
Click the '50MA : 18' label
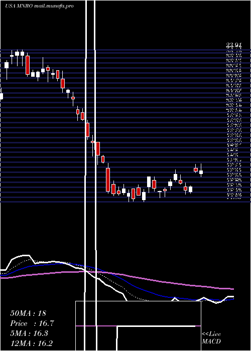pyautogui.click(x=28, y=313)
